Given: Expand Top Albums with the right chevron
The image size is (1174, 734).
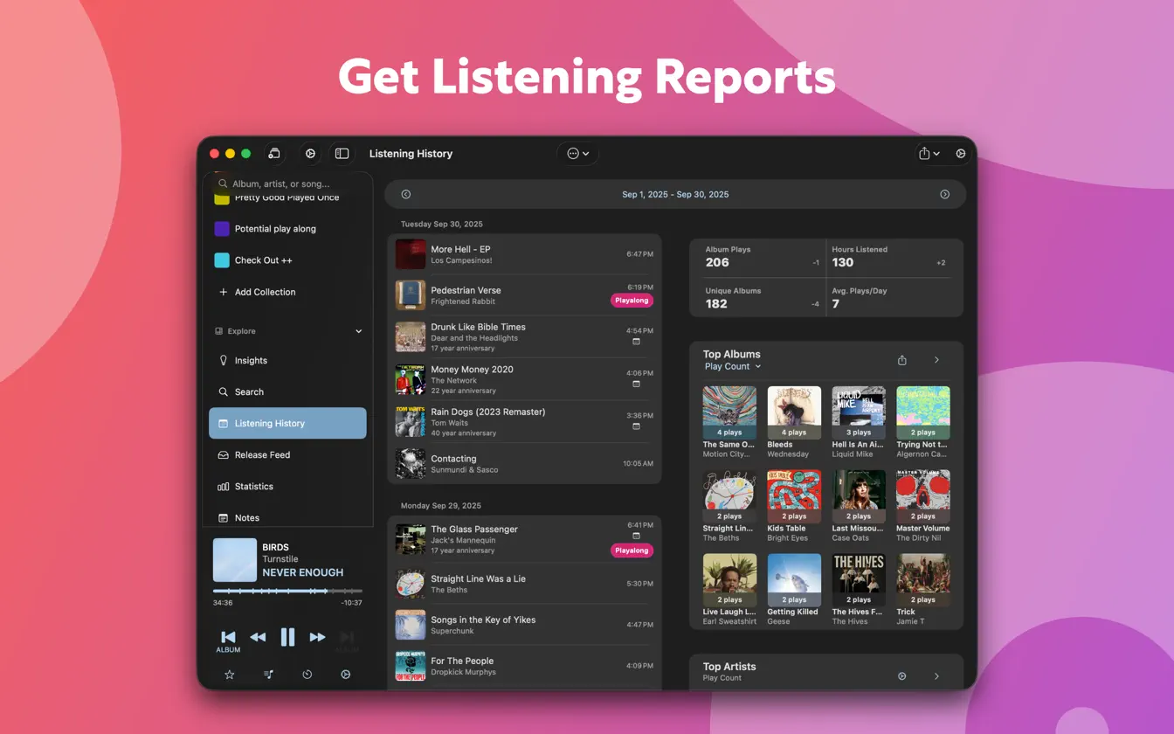Looking at the screenshot, I should (x=936, y=360).
